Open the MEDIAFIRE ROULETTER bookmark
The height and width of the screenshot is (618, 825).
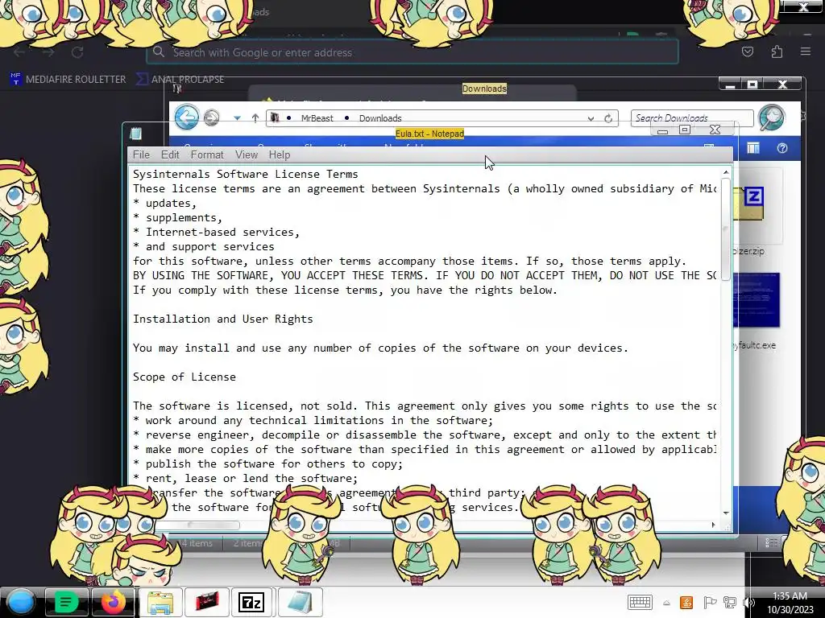pyautogui.click(x=68, y=80)
